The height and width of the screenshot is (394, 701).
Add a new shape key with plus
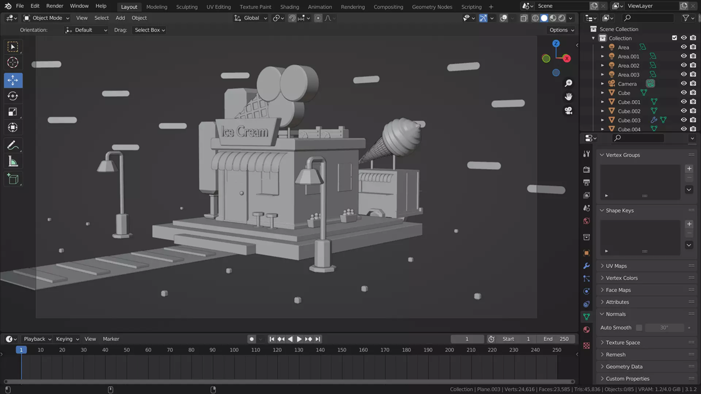click(x=689, y=224)
